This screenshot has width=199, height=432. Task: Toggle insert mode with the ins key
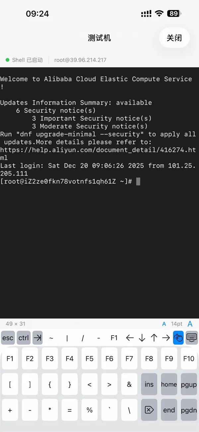pos(149,384)
